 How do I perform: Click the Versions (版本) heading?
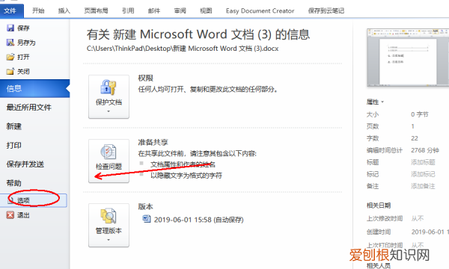tap(145, 206)
